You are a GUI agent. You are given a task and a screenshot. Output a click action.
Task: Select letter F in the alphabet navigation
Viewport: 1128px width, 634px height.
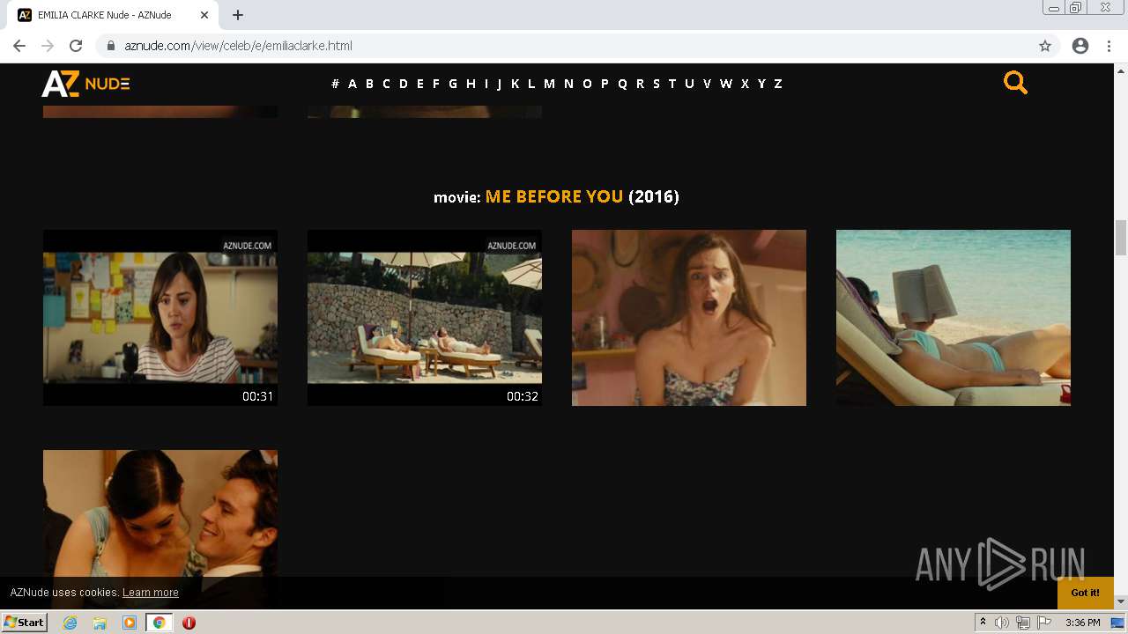pyautogui.click(x=435, y=84)
